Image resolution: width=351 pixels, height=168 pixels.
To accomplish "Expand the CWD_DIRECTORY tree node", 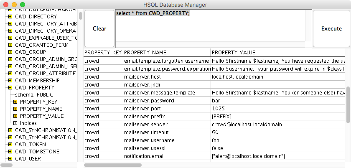I will click(10, 16).
